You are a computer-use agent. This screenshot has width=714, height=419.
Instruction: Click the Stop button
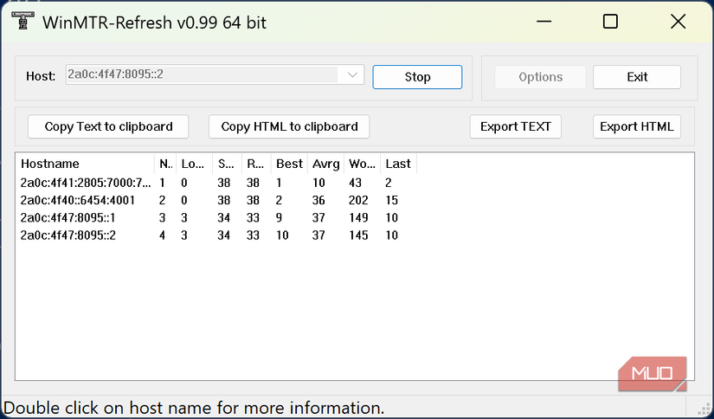coord(417,77)
